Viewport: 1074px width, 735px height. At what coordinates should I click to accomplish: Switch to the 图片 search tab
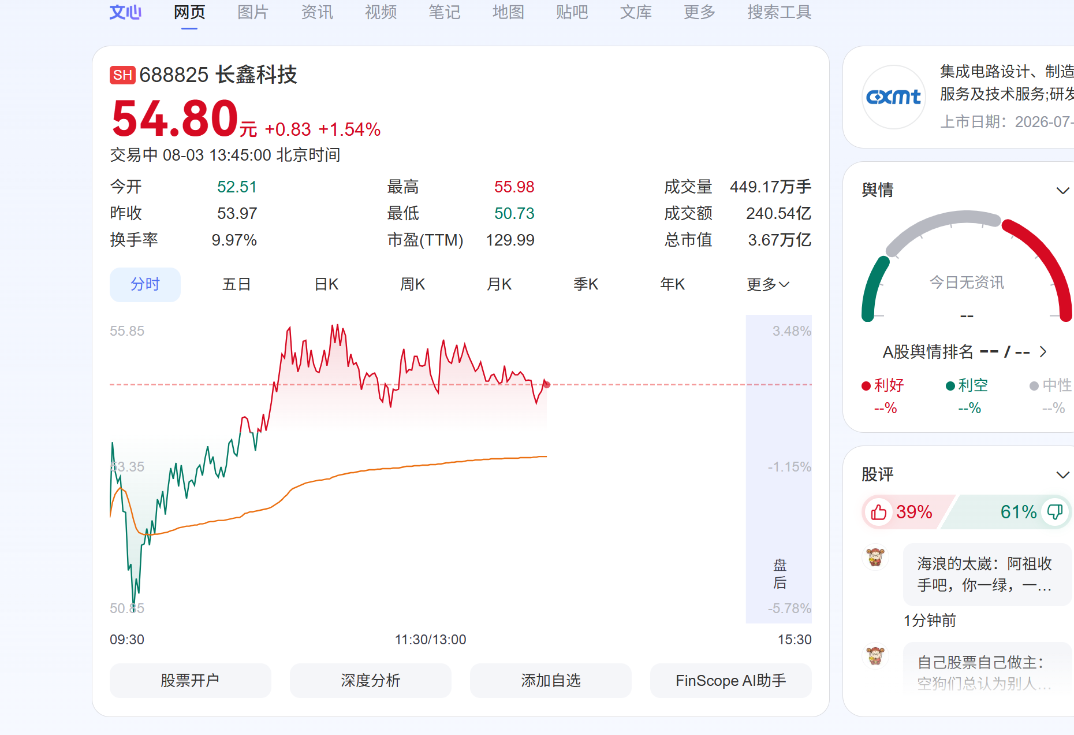tap(253, 12)
